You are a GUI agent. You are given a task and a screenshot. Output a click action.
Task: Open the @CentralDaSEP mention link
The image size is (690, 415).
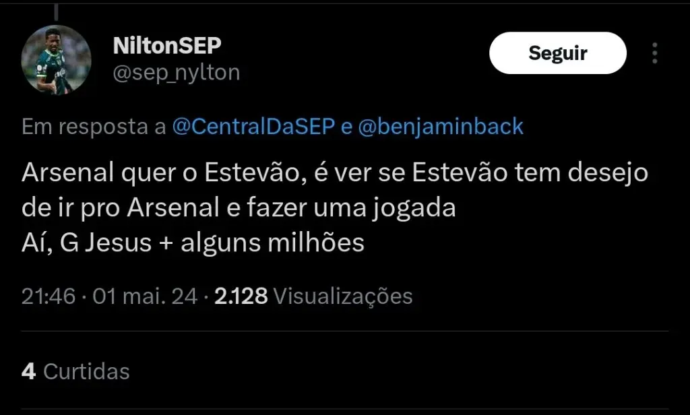(253, 127)
